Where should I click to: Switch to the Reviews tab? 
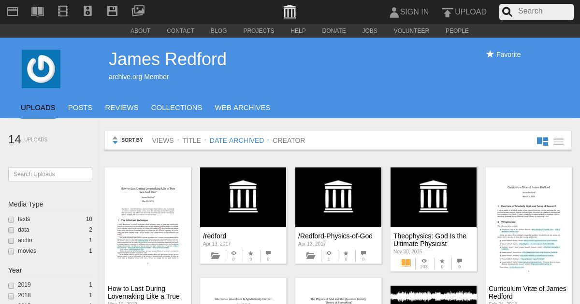pos(122,108)
